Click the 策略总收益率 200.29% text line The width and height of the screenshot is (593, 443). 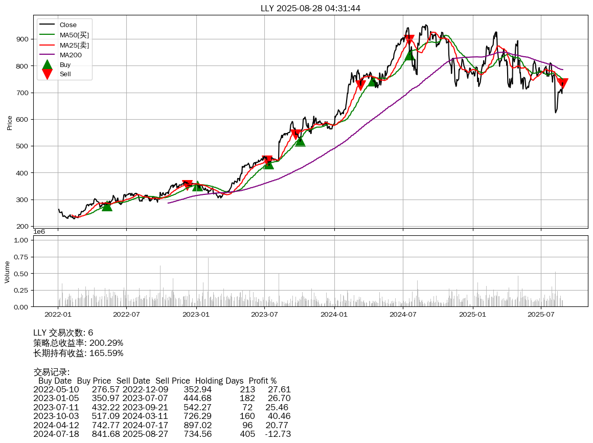coord(78,343)
